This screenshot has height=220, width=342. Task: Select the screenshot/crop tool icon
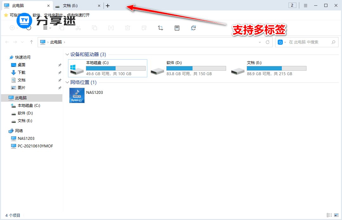[161, 28]
